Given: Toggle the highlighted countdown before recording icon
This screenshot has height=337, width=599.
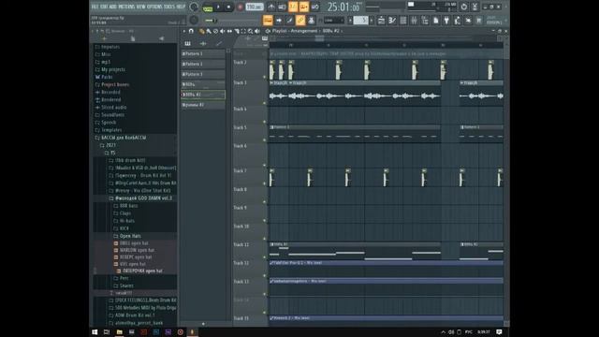Looking at the screenshot, I should pos(293,7).
